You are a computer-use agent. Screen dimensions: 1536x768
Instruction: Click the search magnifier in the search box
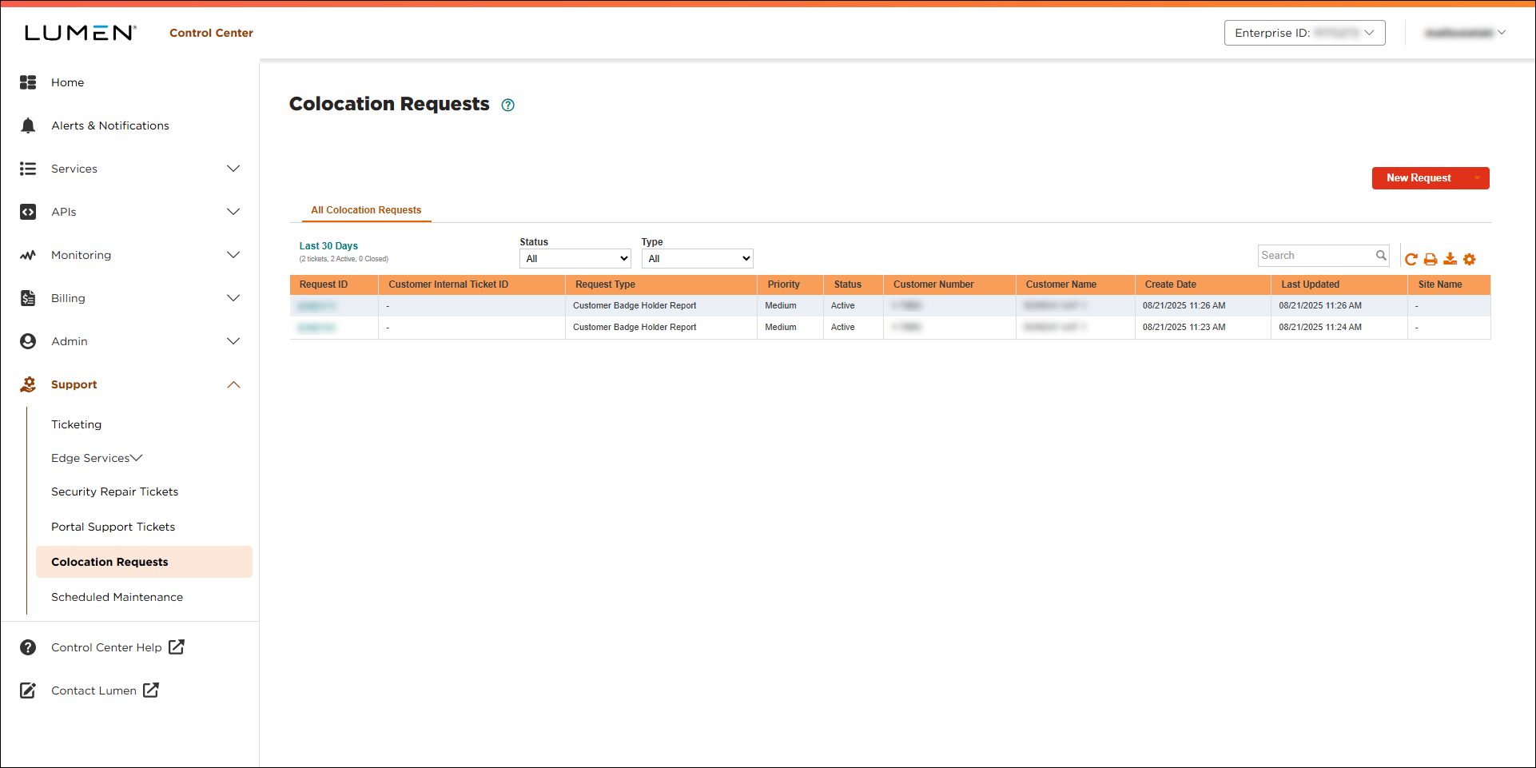pyautogui.click(x=1382, y=255)
